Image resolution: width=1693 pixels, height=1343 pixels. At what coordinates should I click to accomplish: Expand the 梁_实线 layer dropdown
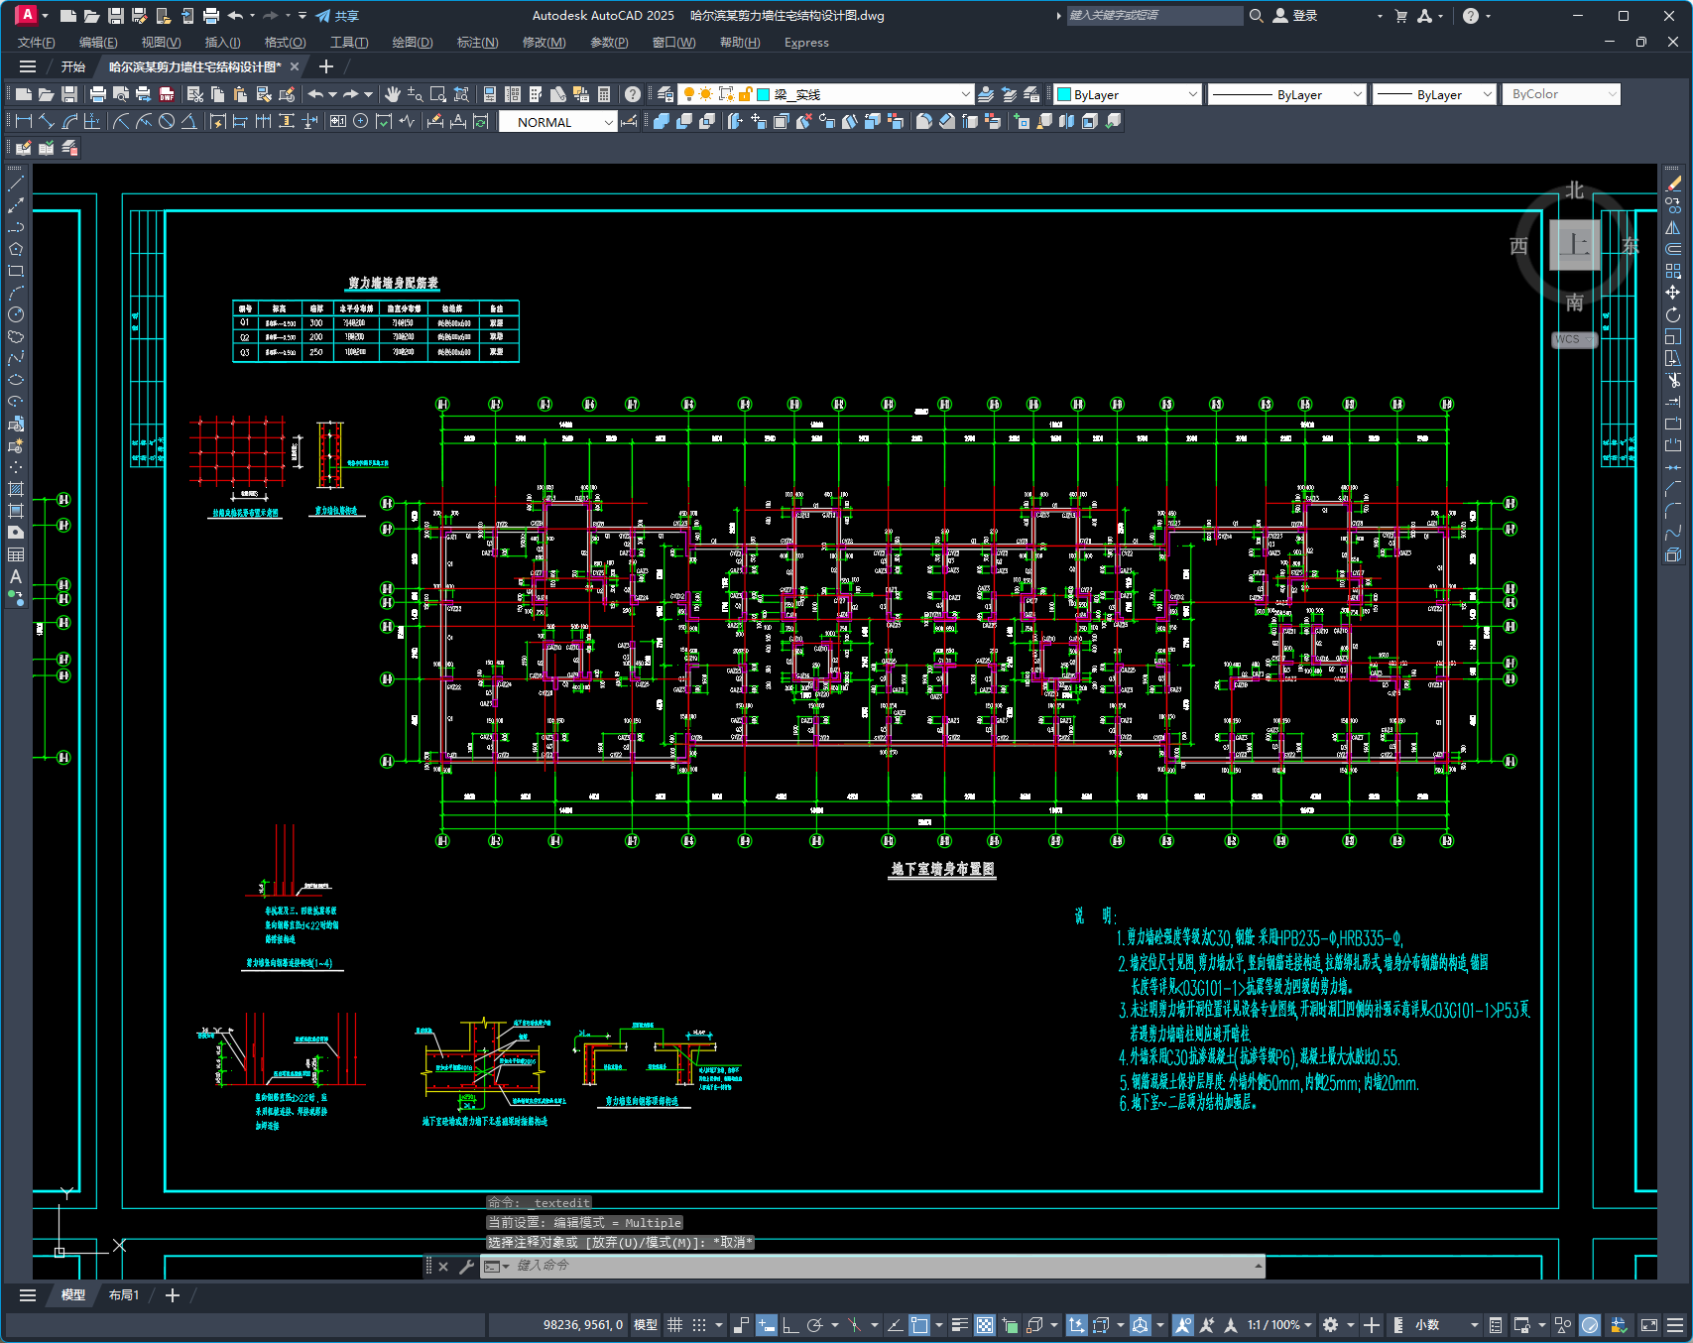[965, 94]
